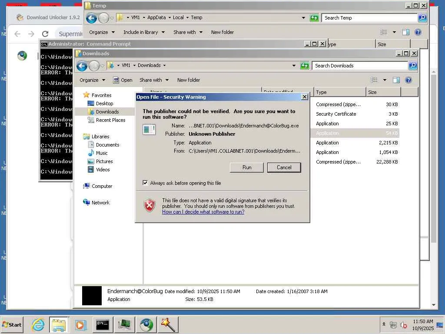This screenshot has height=334, width=445.
Task: Click Help icon in Downloads window
Action: coord(408,80)
